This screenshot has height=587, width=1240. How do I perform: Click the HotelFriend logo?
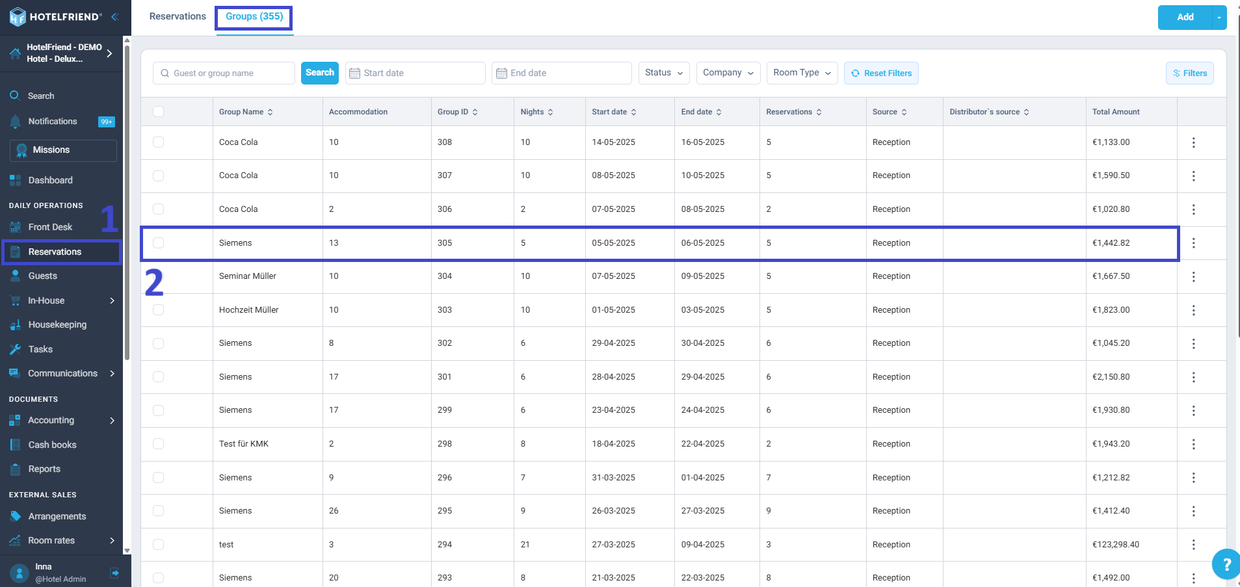56,17
